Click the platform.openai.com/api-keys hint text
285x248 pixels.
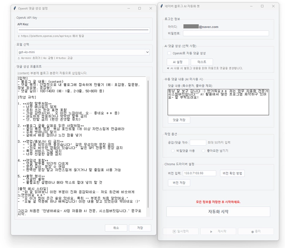[52, 36]
